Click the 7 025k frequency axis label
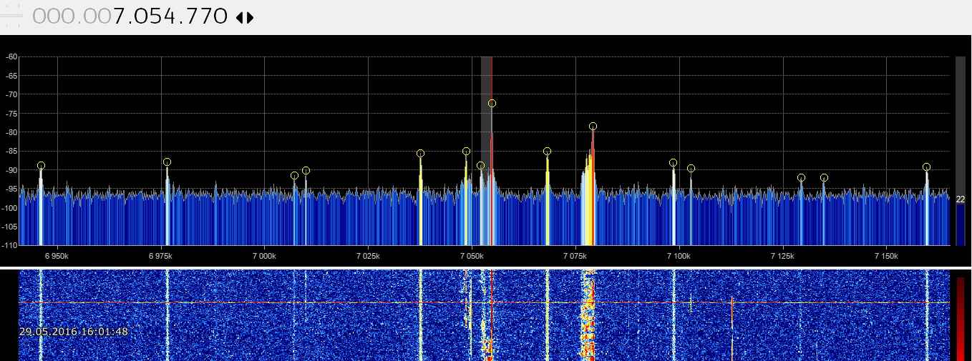Viewport: 972px width, 361px height. pyautogui.click(x=368, y=255)
